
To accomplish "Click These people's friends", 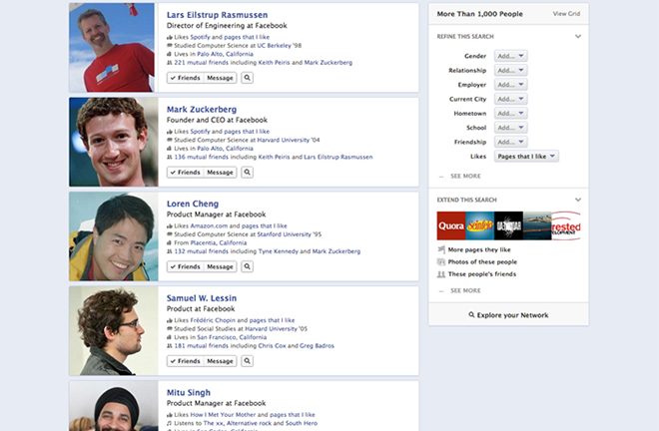I will [482, 274].
